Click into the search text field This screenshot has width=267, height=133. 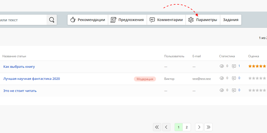coord(23,20)
